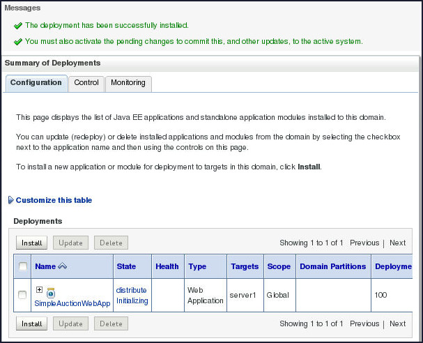Click the Deployments table title
423x343 pixels.
(38, 221)
